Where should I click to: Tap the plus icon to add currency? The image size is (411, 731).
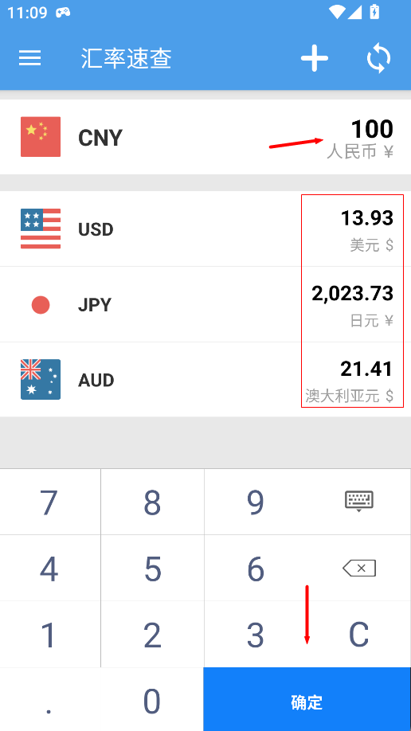point(315,58)
